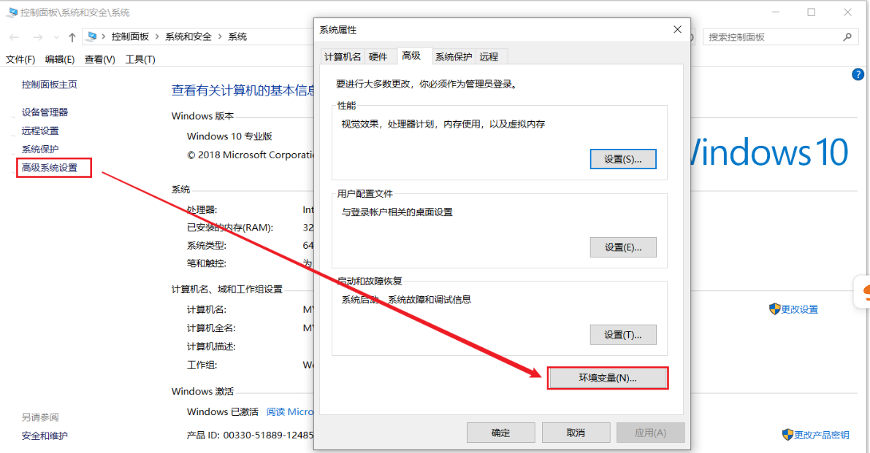The image size is (870, 453).
Task: Click the up-one-level arrow icon
Action: tap(72, 37)
